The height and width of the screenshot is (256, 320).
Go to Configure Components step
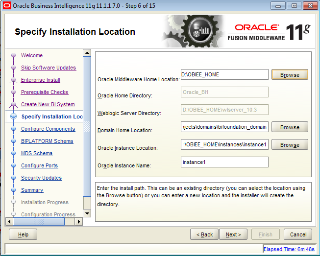(48, 129)
